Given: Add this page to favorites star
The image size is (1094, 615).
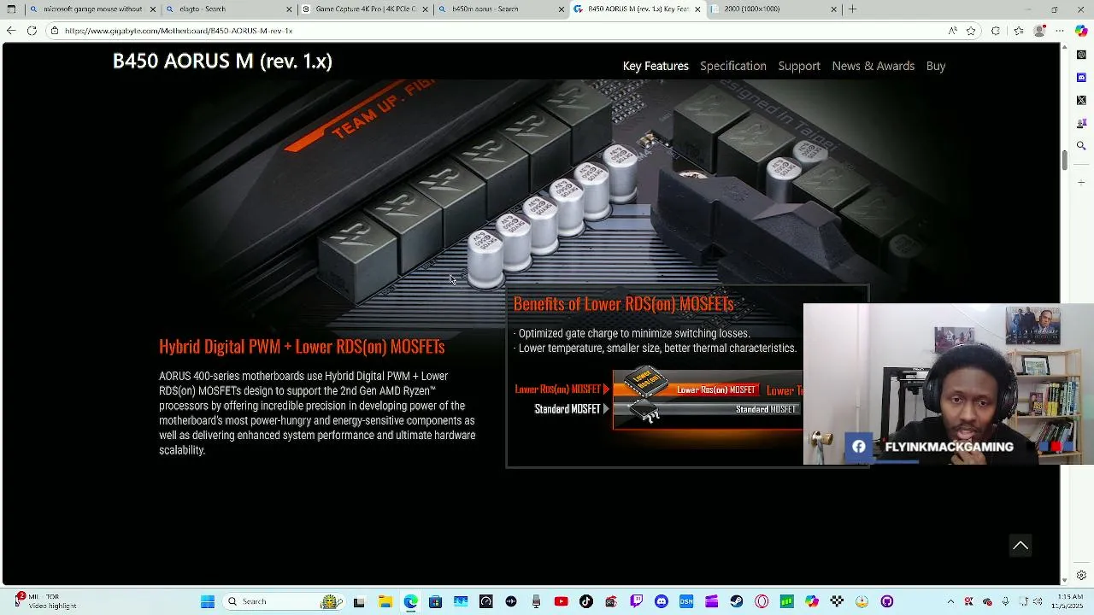Looking at the screenshot, I should click(971, 31).
